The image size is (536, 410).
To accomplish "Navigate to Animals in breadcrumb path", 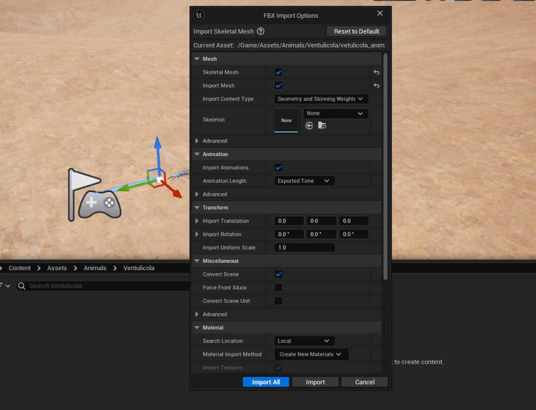I will click(x=95, y=268).
